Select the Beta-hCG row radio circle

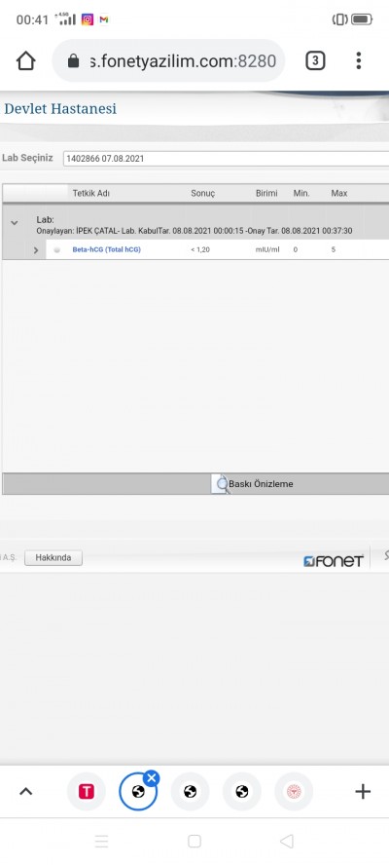click(56, 250)
